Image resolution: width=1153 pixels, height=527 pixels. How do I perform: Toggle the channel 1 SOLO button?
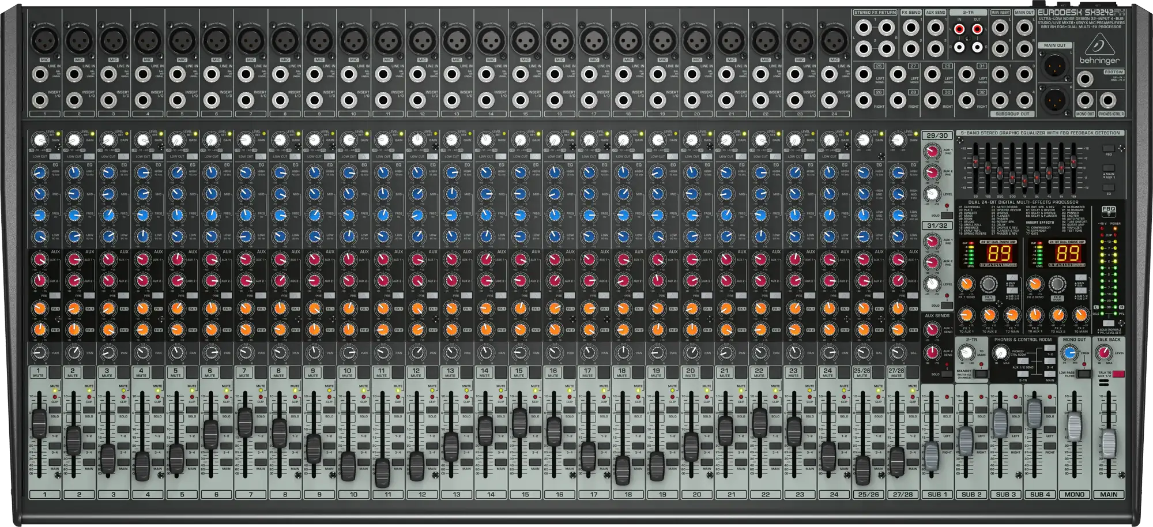pos(55,409)
